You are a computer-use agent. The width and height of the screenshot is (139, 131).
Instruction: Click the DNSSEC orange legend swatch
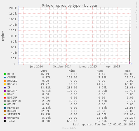5,81
